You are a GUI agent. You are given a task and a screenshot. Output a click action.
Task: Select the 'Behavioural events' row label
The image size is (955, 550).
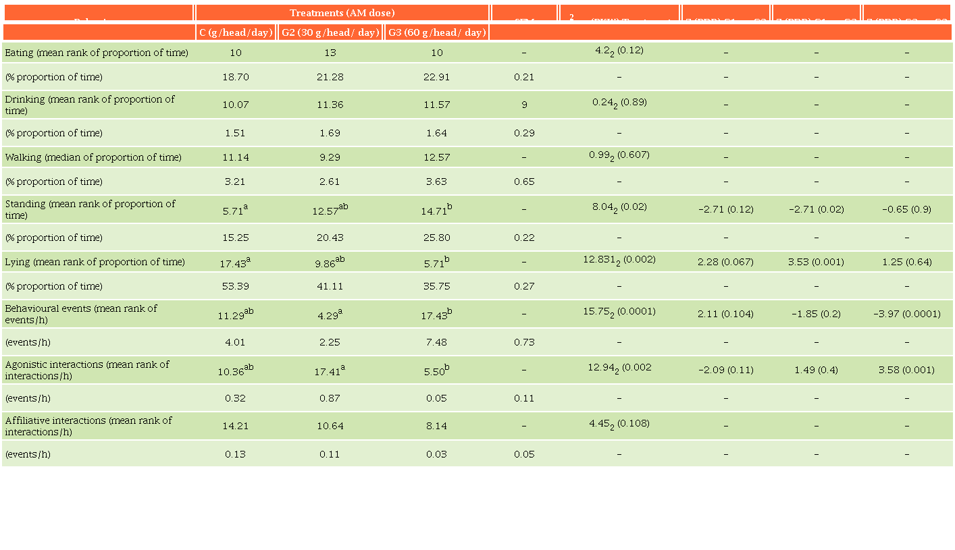(x=81, y=314)
